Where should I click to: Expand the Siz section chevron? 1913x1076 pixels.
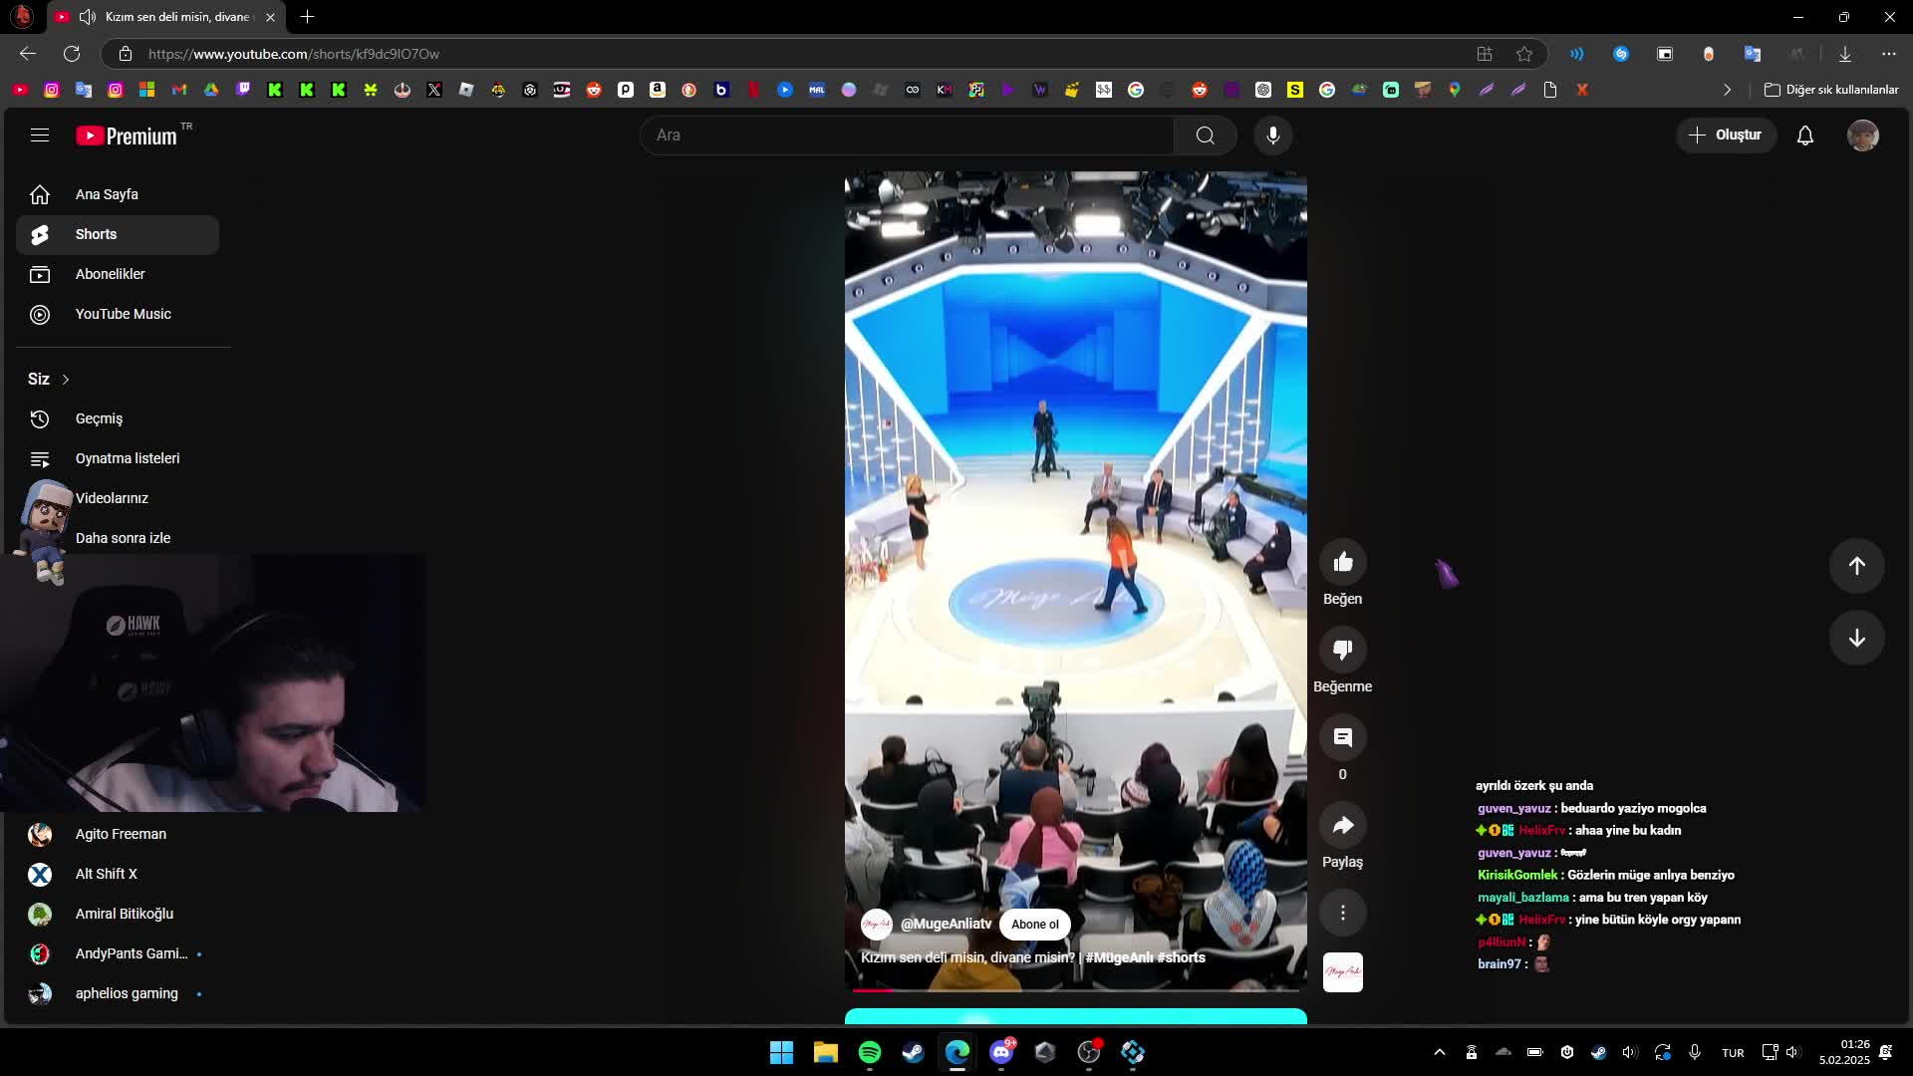pos(66,380)
